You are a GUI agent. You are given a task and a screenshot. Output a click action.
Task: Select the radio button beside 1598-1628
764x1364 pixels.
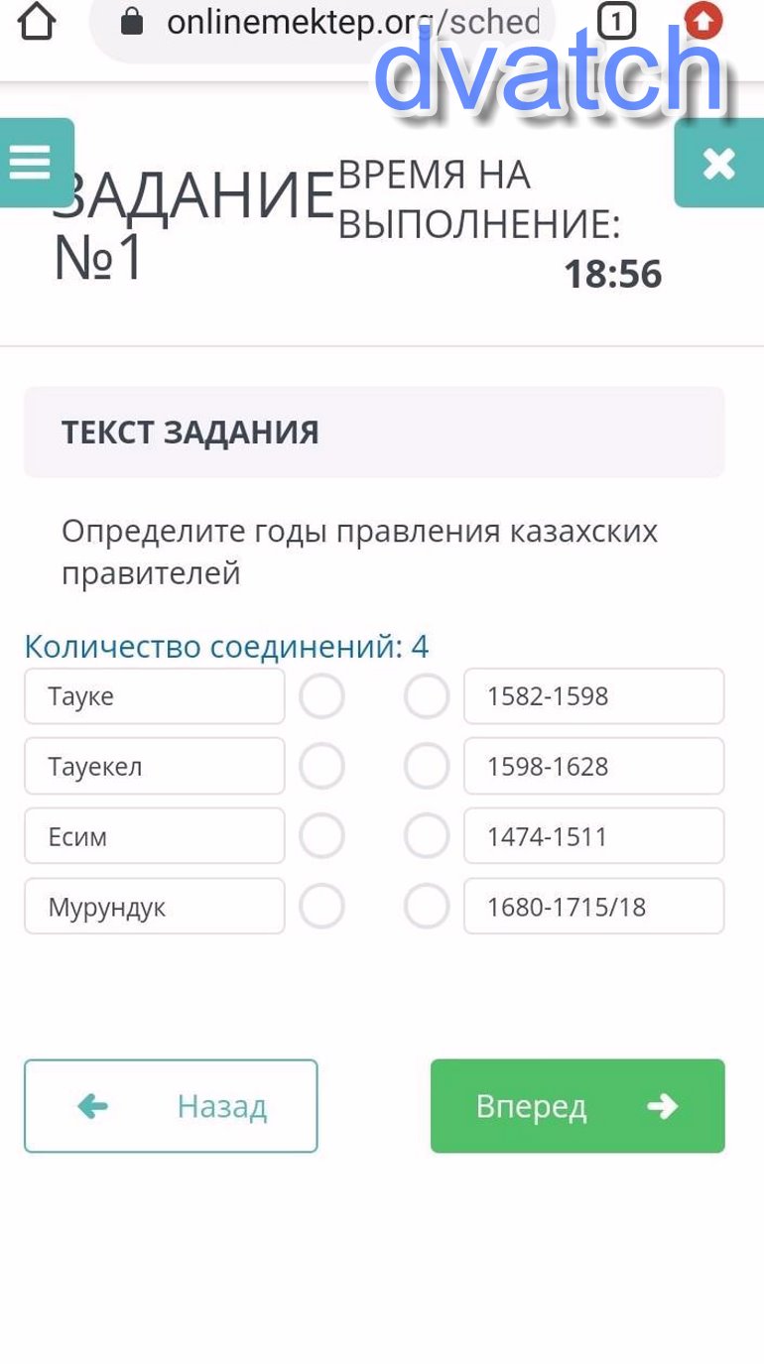coord(427,767)
